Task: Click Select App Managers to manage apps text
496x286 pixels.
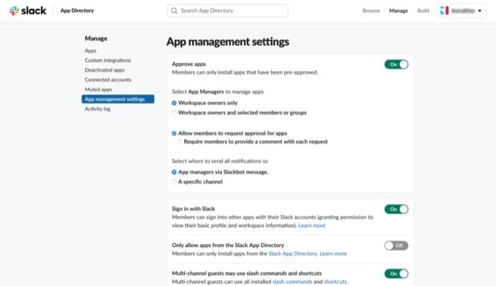Action: (x=218, y=92)
